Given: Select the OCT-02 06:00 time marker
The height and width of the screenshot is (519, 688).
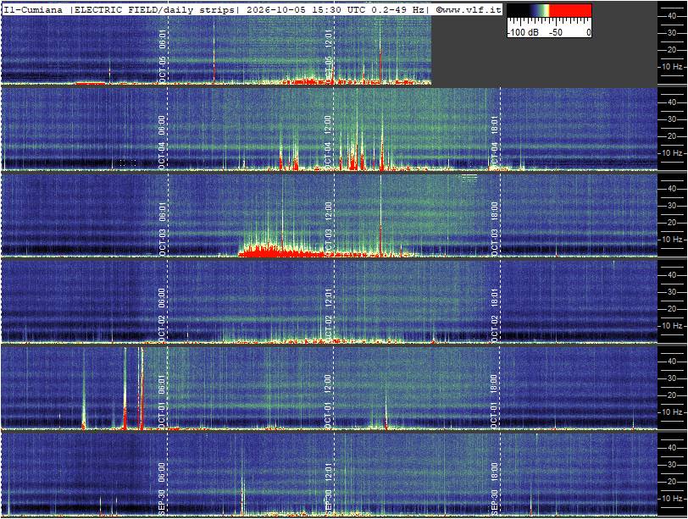Looking at the screenshot, I should [x=163, y=315].
